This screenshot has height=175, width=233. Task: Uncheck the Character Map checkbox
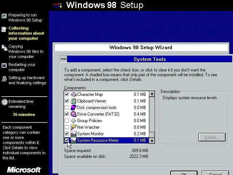point(67,94)
